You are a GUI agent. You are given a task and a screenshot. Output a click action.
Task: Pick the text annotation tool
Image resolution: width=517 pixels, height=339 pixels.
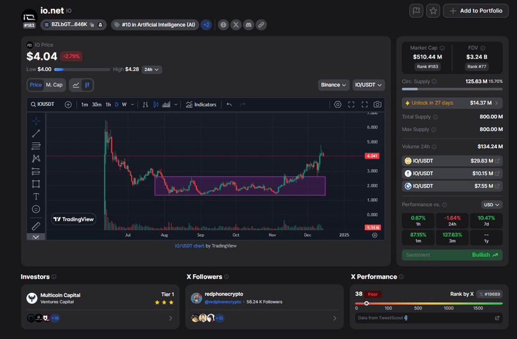[36, 196]
